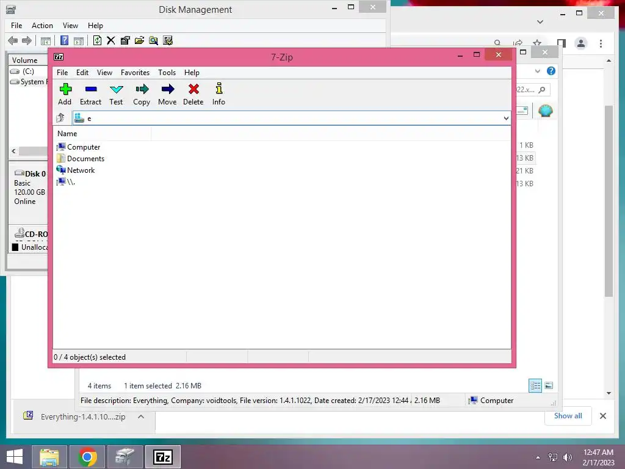Click the Move toolbar button in 7-Zip

[167, 94]
